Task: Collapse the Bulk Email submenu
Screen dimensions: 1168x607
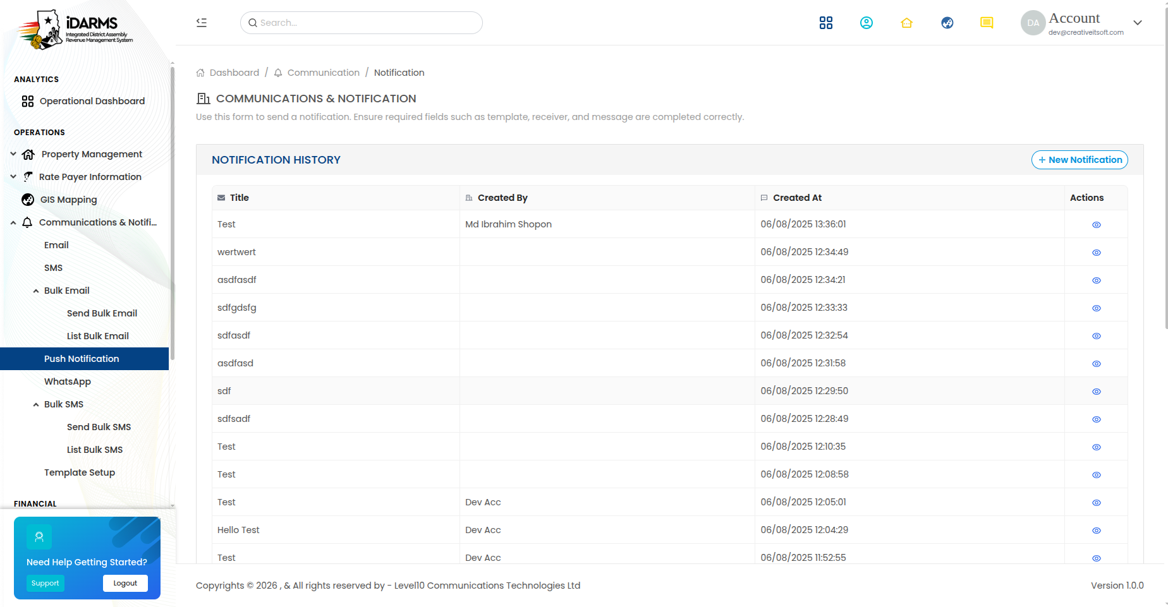Action: pyautogui.click(x=36, y=291)
